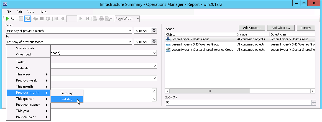322x122 pixels.
Task: Click the Object column header
Action: [201, 34]
